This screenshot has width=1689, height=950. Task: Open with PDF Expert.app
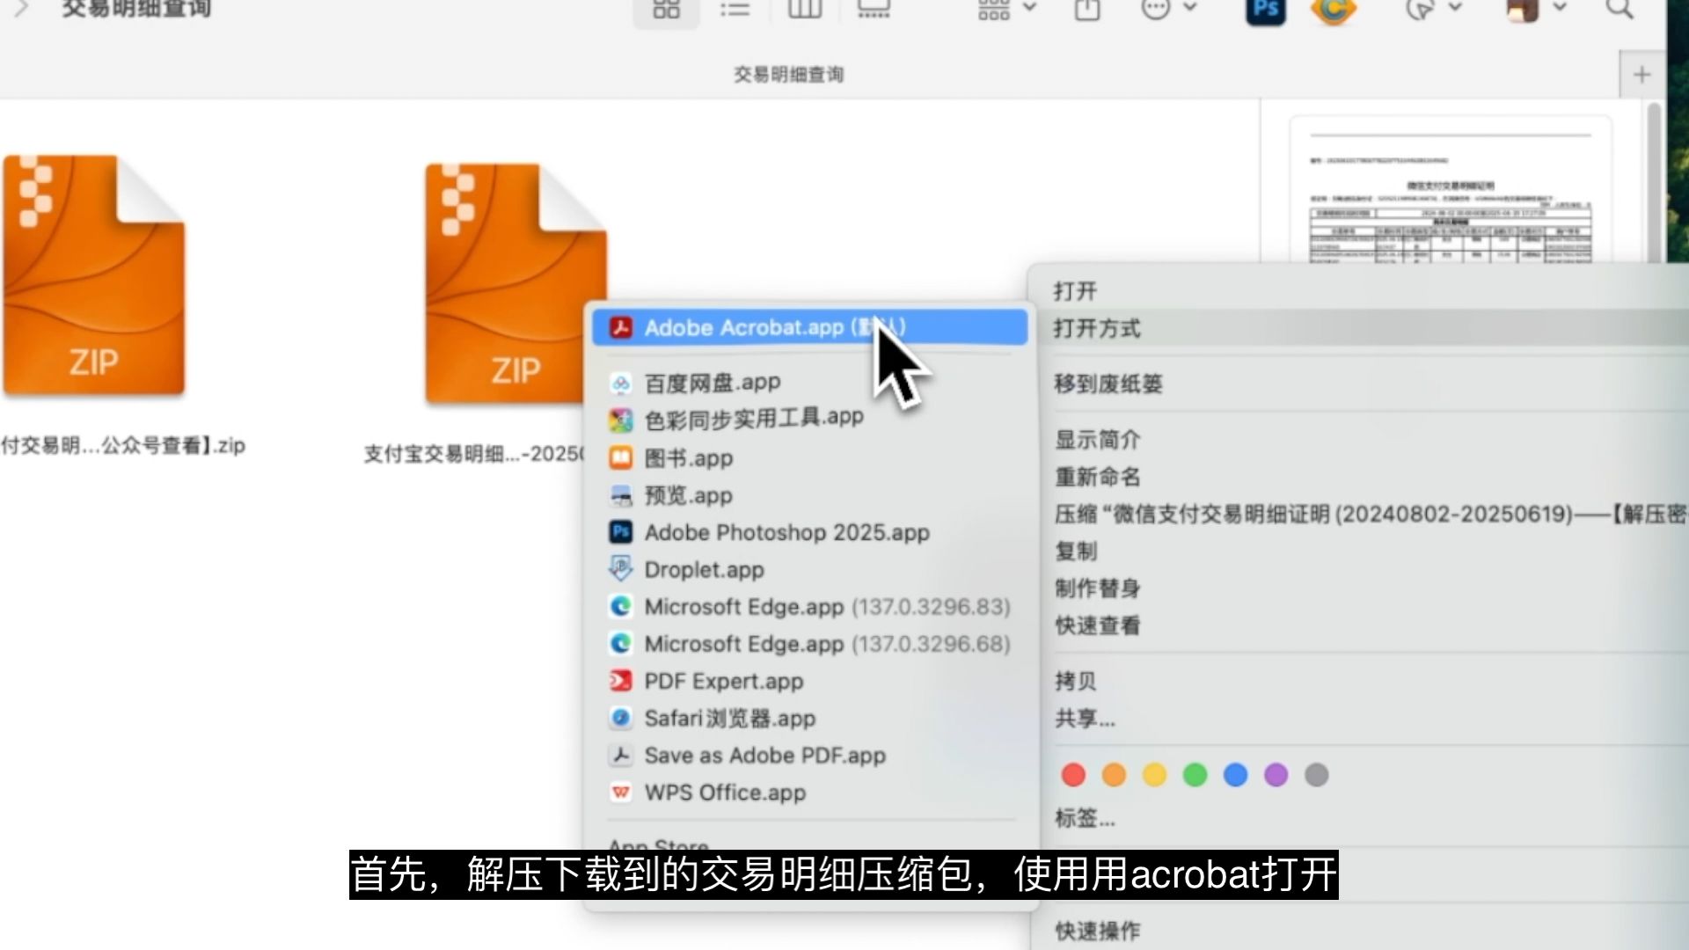coord(809,681)
